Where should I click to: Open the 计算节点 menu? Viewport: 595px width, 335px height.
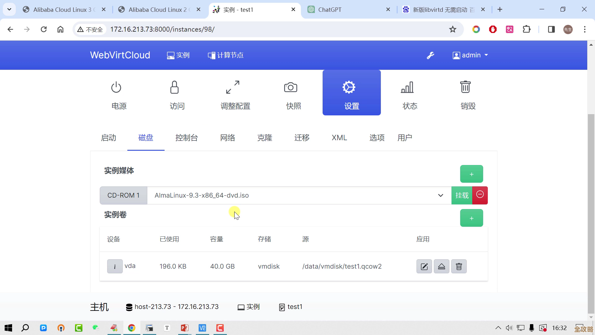[225, 55]
